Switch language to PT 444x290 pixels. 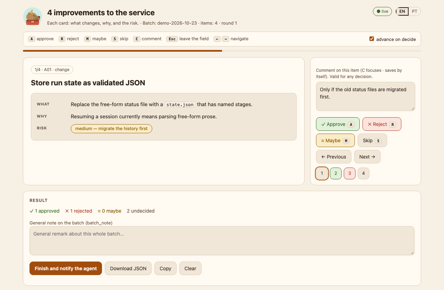415,11
